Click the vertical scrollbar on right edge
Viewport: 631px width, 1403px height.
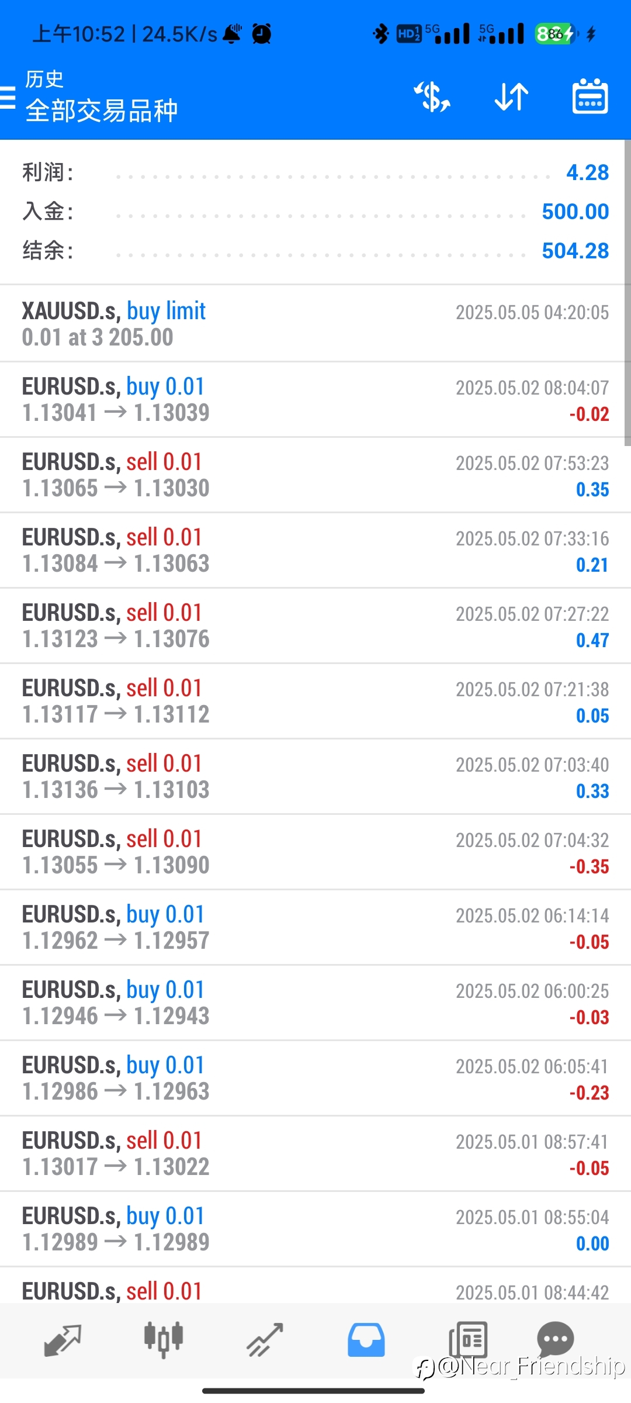pyautogui.click(x=627, y=292)
